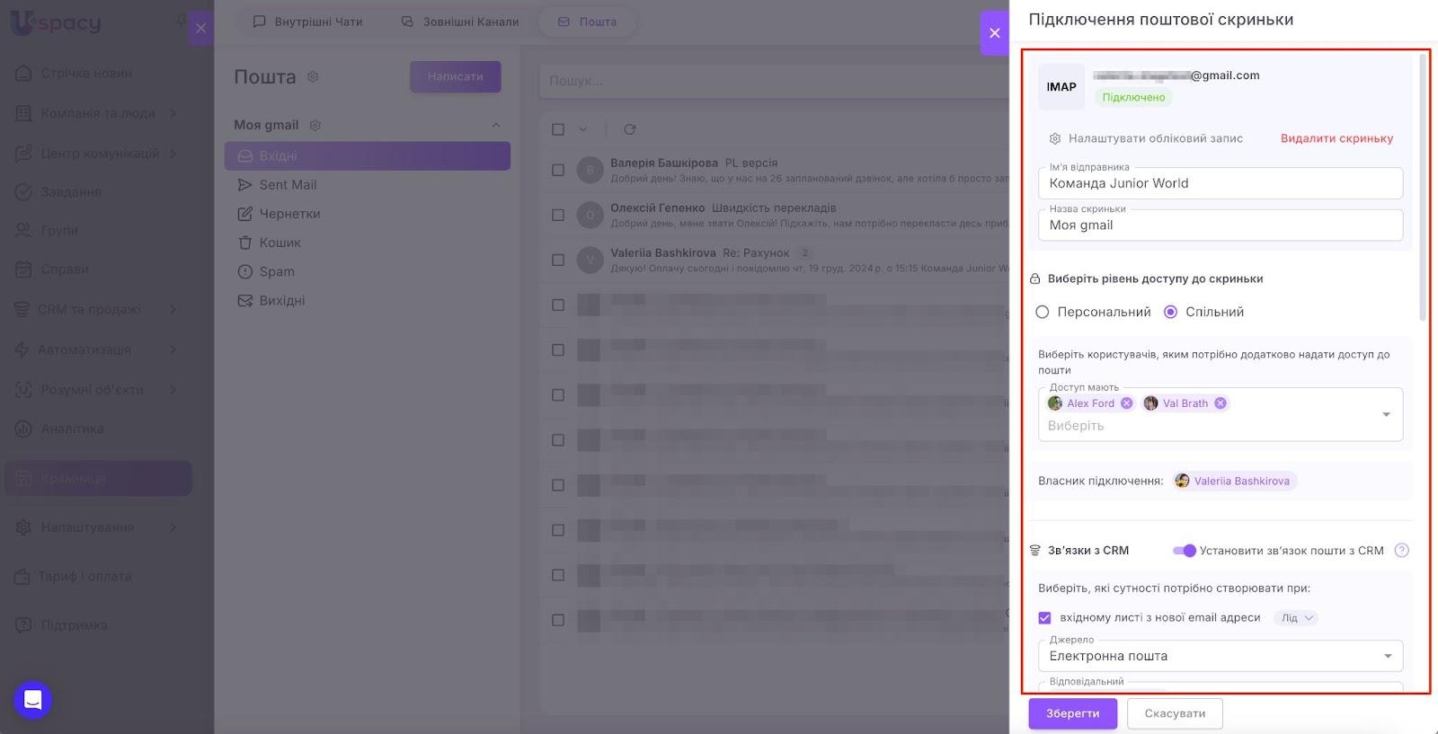Screen dimensions: 1438x734
Task: Click the Вхідні inbox folder icon
Action: point(244,156)
